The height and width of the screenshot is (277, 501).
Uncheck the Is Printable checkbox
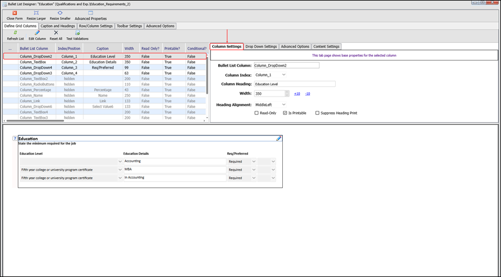point(285,113)
